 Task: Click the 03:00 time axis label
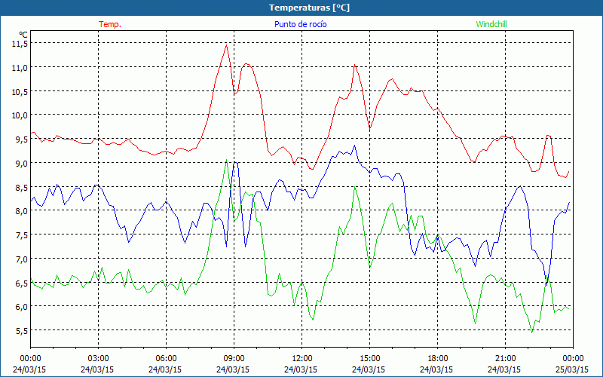pyautogui.click(x=98, y=359)
